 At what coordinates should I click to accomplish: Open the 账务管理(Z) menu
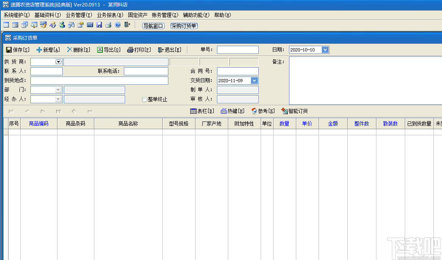pos(165,15)
